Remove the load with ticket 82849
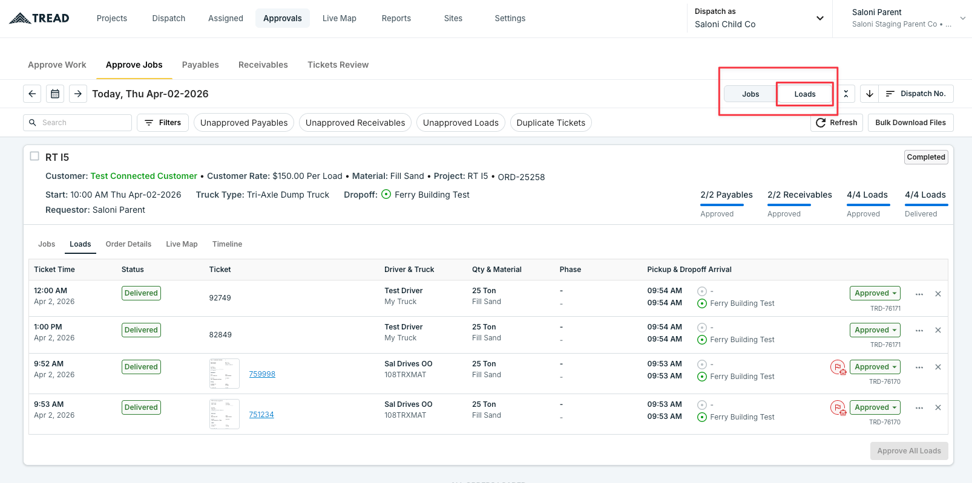This screenshot has height=483, width=972. (938, 330)
